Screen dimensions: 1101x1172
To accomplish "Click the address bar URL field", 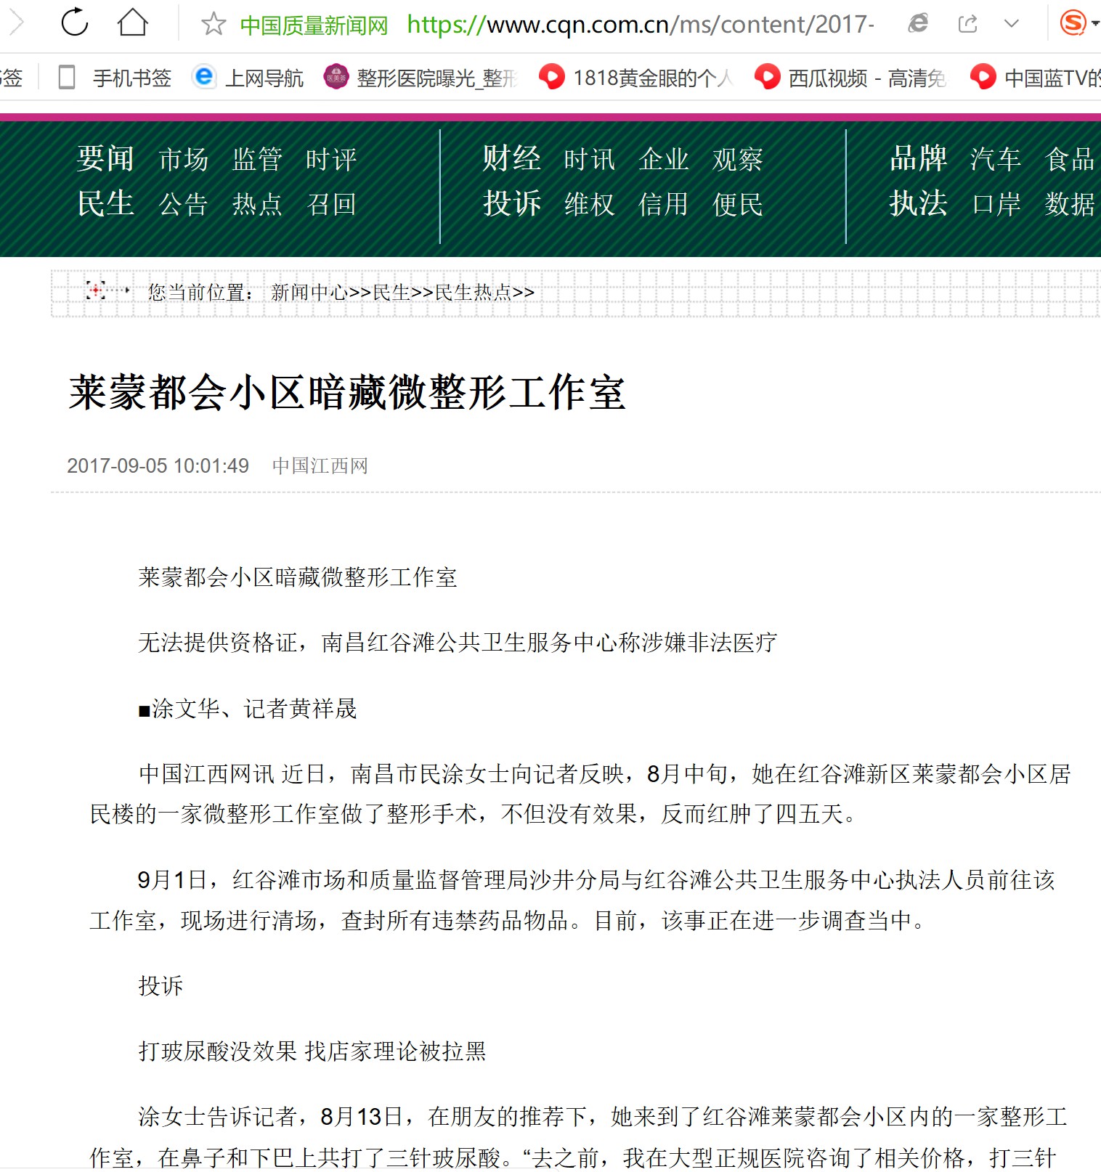I will (639, 25).
